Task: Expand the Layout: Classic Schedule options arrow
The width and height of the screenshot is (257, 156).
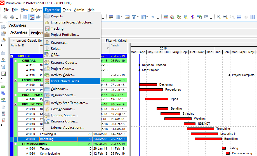Action: tap(14, 41)
